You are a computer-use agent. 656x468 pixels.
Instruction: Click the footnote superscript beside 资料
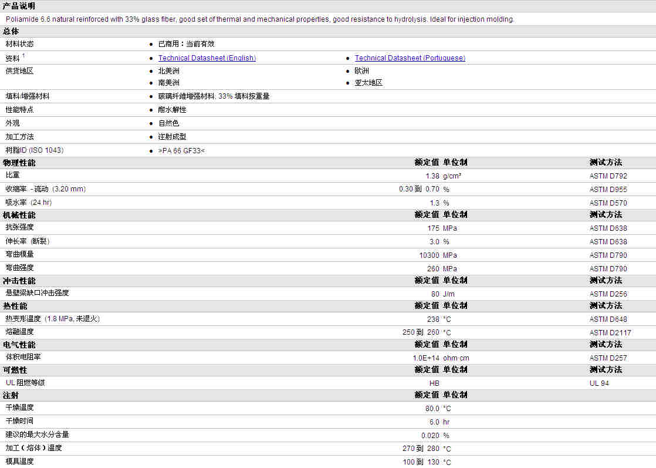pyautogui.click(x=23, y=56)
